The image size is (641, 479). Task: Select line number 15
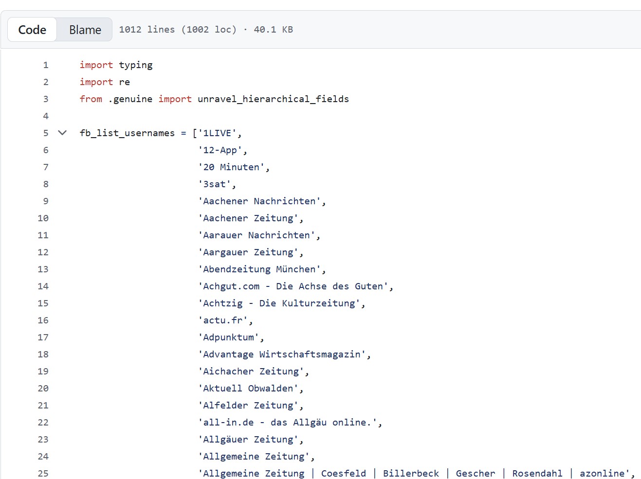pyautogui.click(x=43, y=303)
